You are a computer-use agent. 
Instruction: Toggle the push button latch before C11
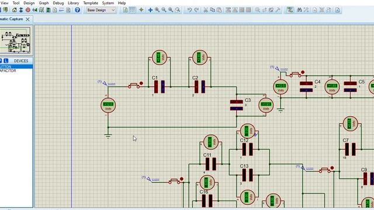[x=182, y=179]
